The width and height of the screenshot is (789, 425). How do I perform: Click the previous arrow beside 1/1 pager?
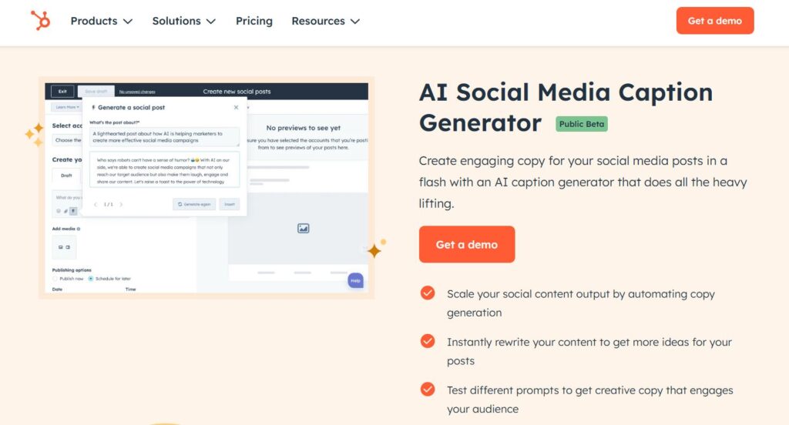click(96, 204)
